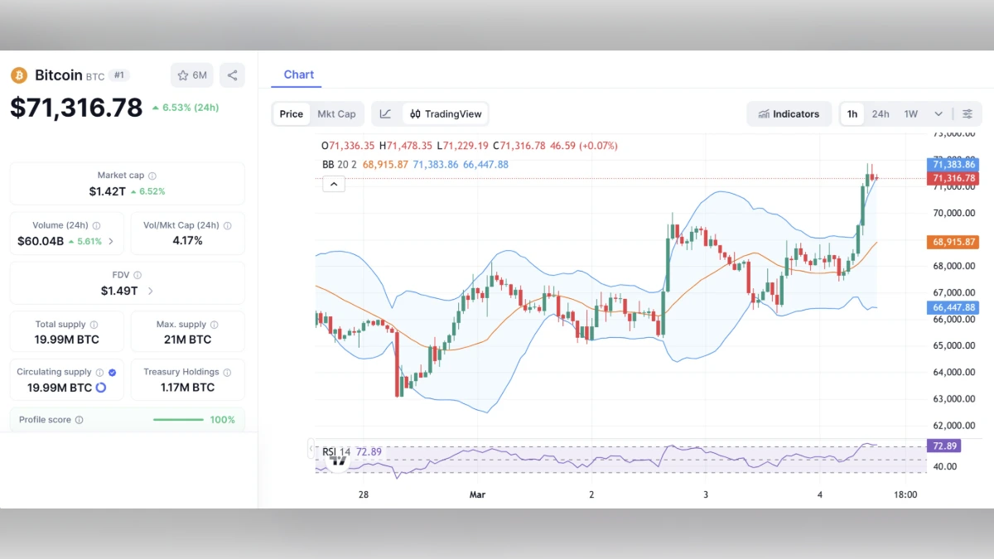Click the Profile score progress bar
This screenshot has width=994, height=559.
(177, 420)
